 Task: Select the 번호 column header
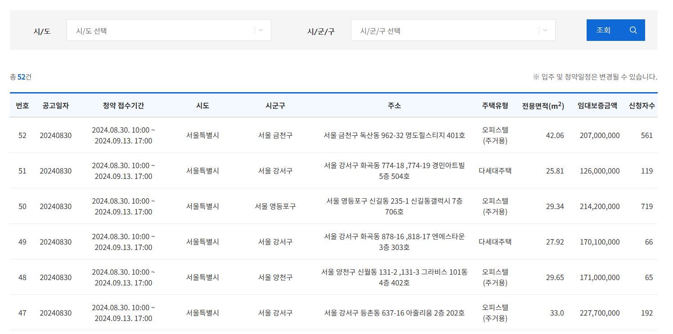pyautogui.click(x=22, y=105)
